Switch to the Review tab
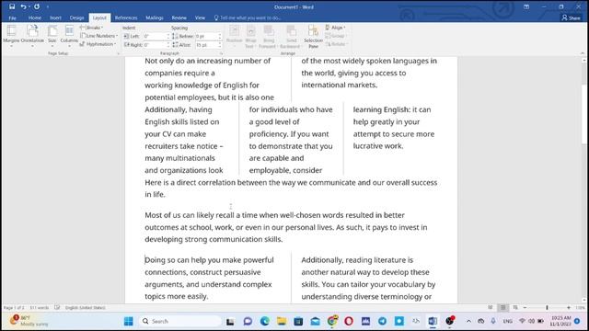 [x=179, y=17]
